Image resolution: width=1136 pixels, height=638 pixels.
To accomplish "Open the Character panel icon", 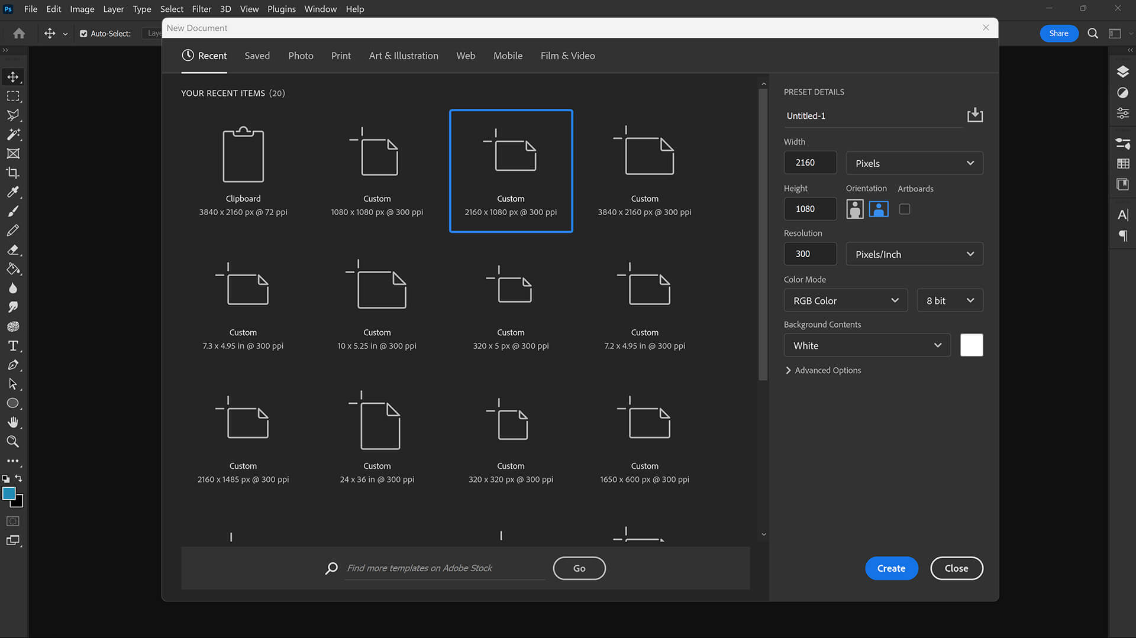I will click(x=1122, y=215).
